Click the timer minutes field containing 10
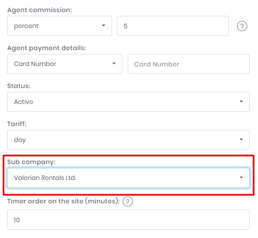Image resolution: width=258 pixels, height=238 pixels. click(128, 220)
